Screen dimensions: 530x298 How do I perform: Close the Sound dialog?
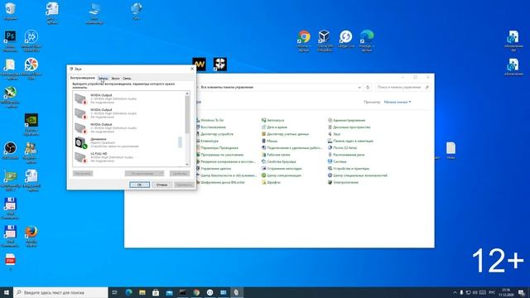tap(192, 69)
